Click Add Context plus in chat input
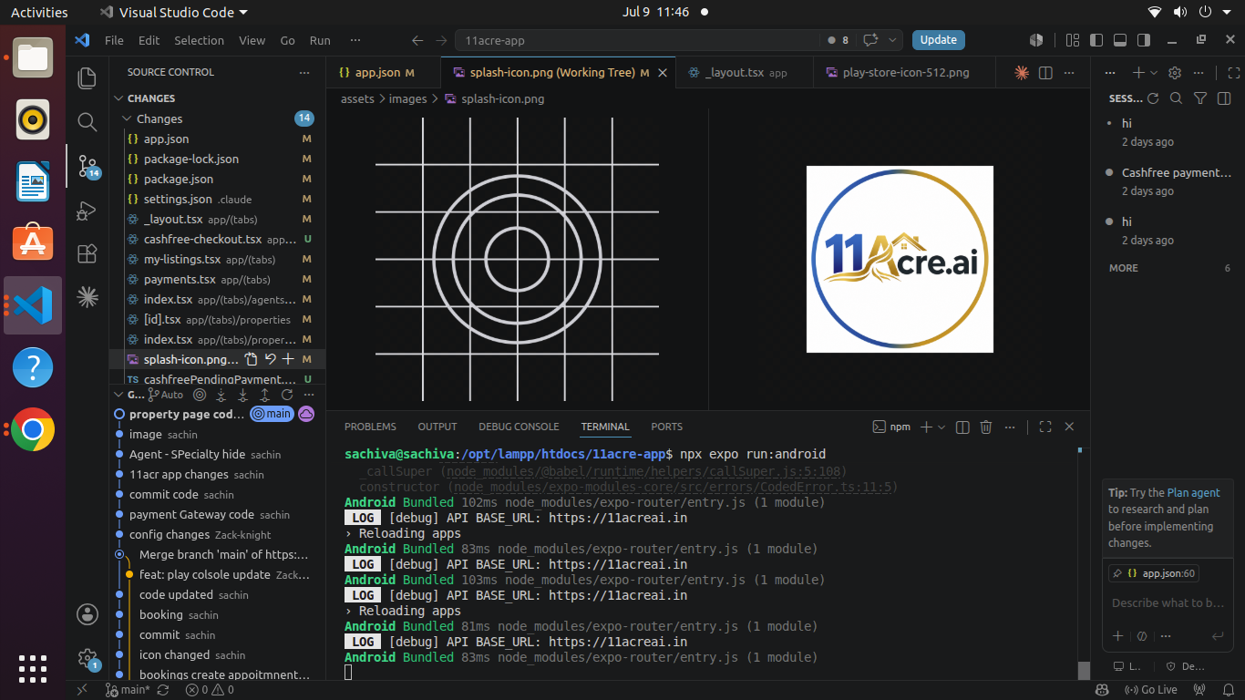 tap(1118, 636)
